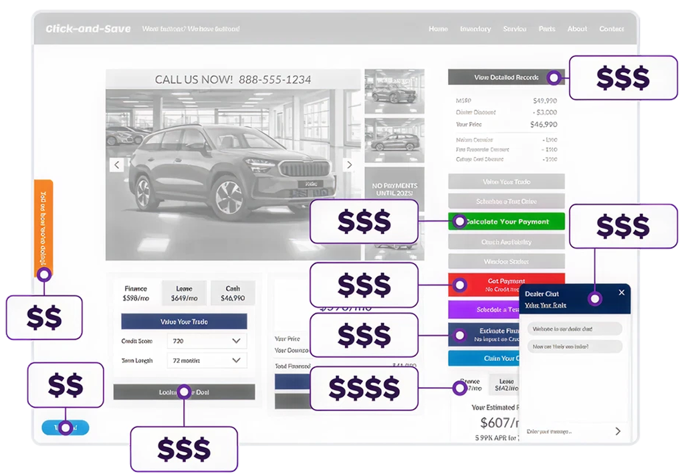Send the chat message with arrow icon
Viewport: 688px width, 476px height.
pos(617,431)
